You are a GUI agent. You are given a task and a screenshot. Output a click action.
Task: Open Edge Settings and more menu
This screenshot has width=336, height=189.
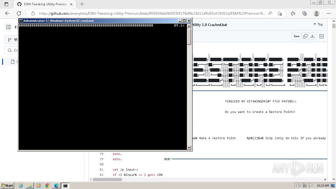click(329, 13)
